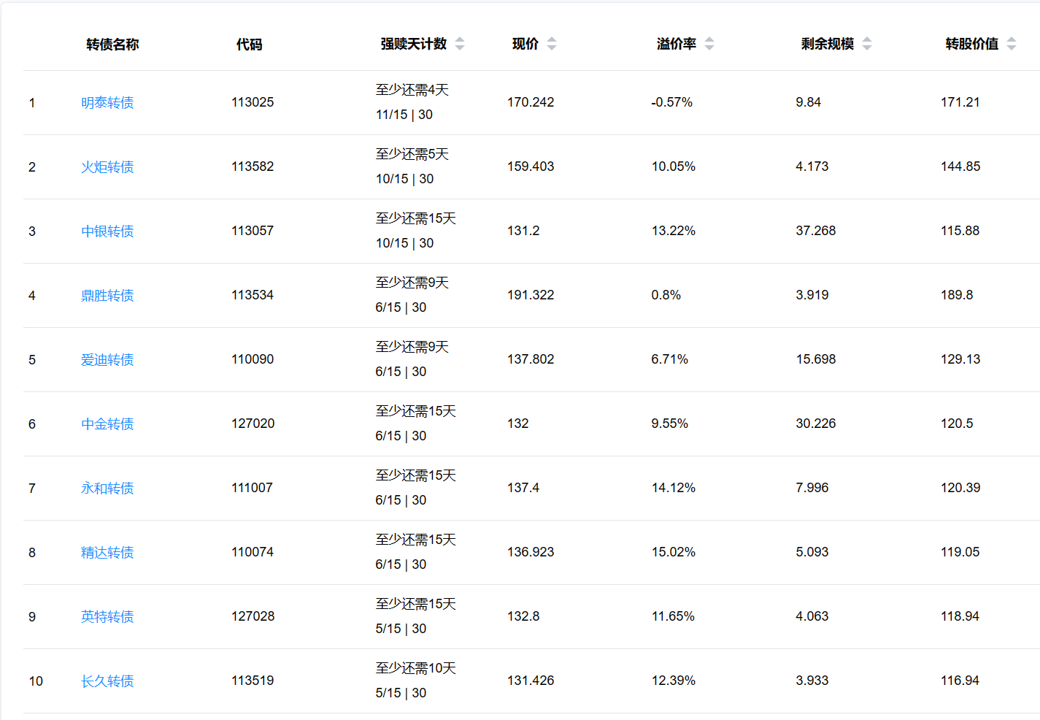Open the 精达转债 bond link

coord(107,553)
